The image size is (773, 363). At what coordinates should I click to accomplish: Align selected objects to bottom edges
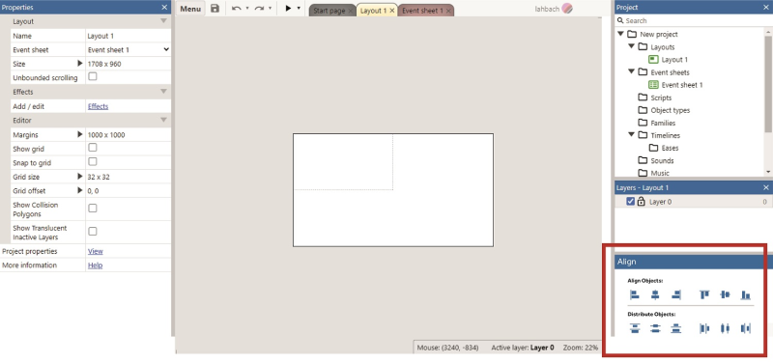[746, 295]
